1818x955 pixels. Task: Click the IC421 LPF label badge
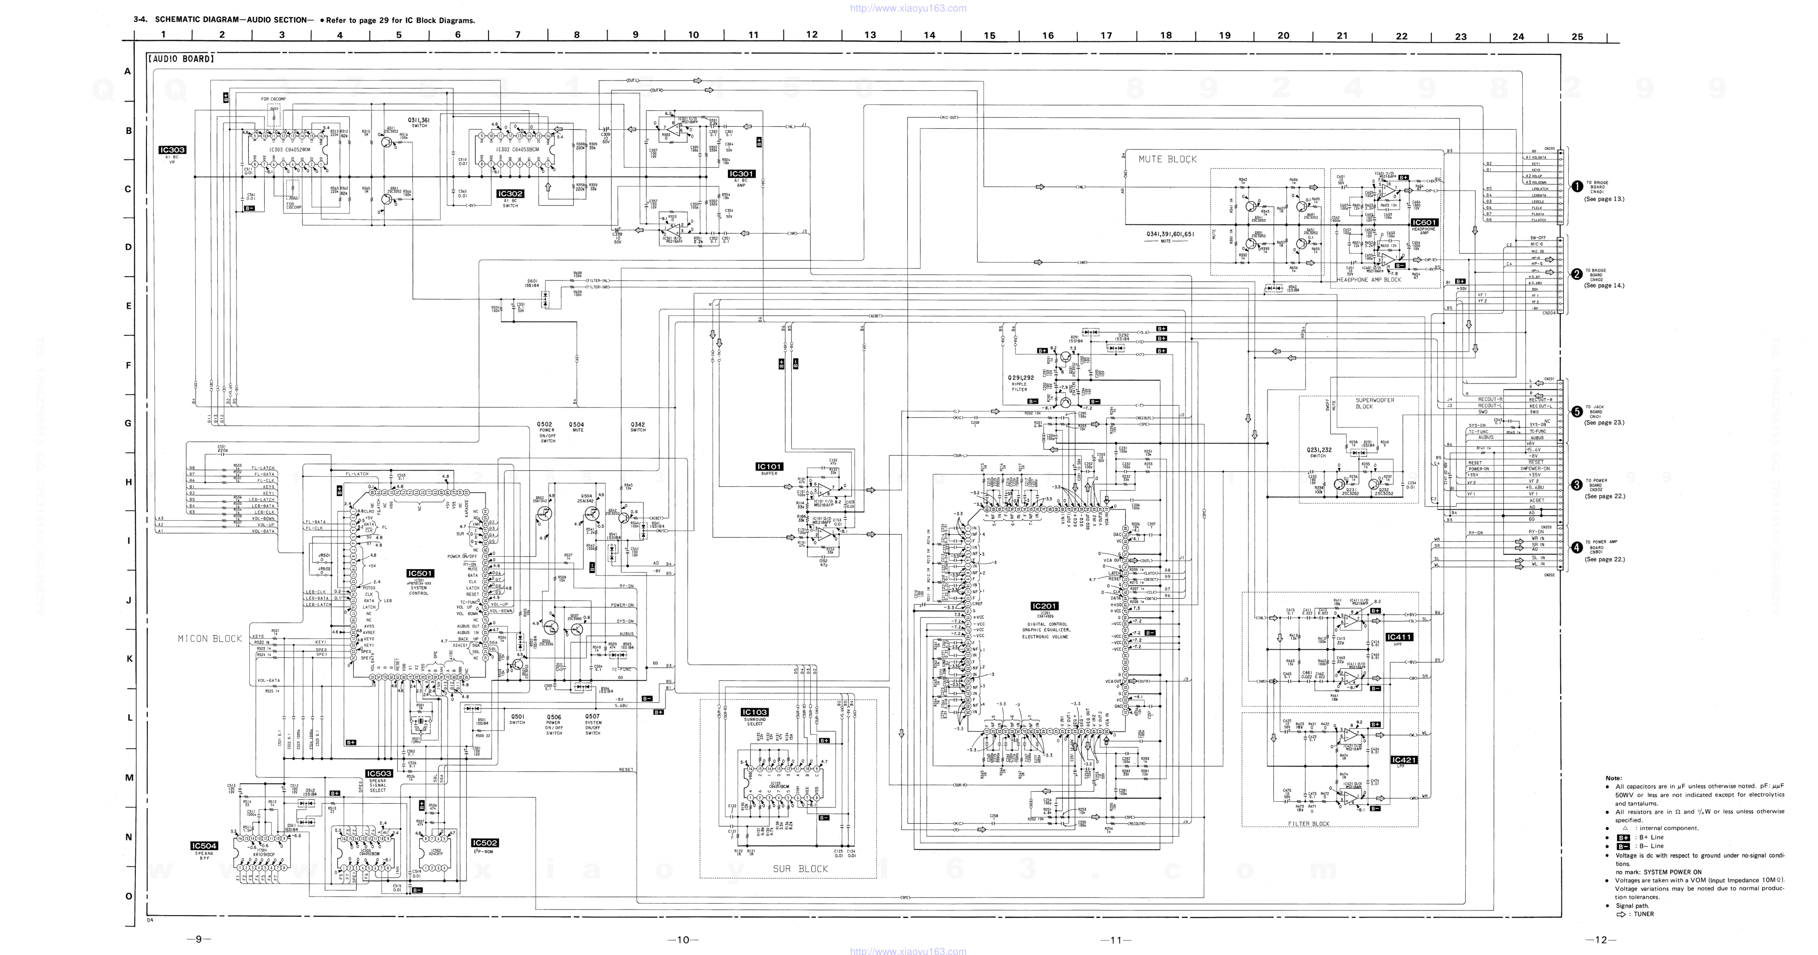(x=1404, y=760)
